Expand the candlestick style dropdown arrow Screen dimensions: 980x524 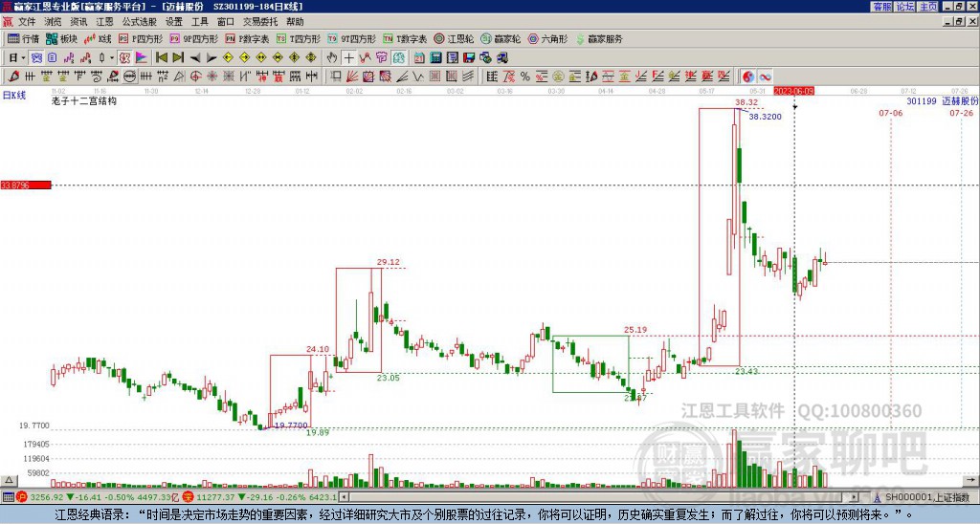112,58
